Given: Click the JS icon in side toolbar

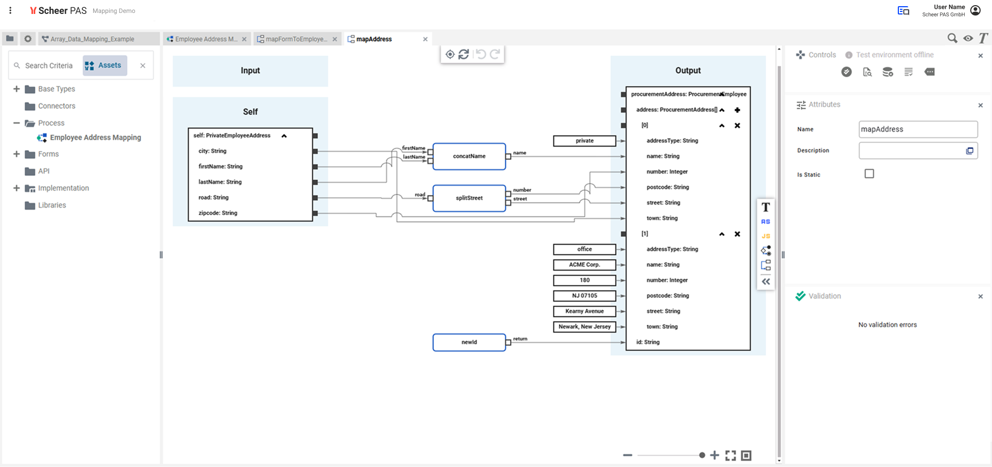Looking at the screenshot, I should (766, 236).
